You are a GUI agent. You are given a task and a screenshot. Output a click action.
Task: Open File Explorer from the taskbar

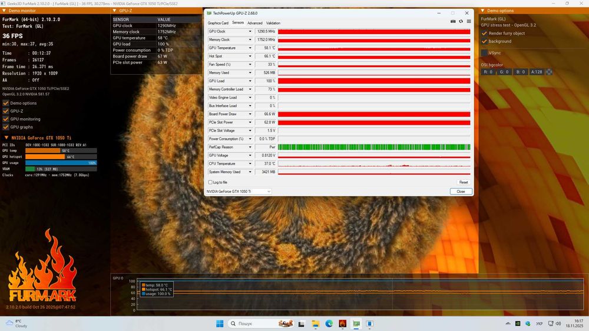(316, 323)
